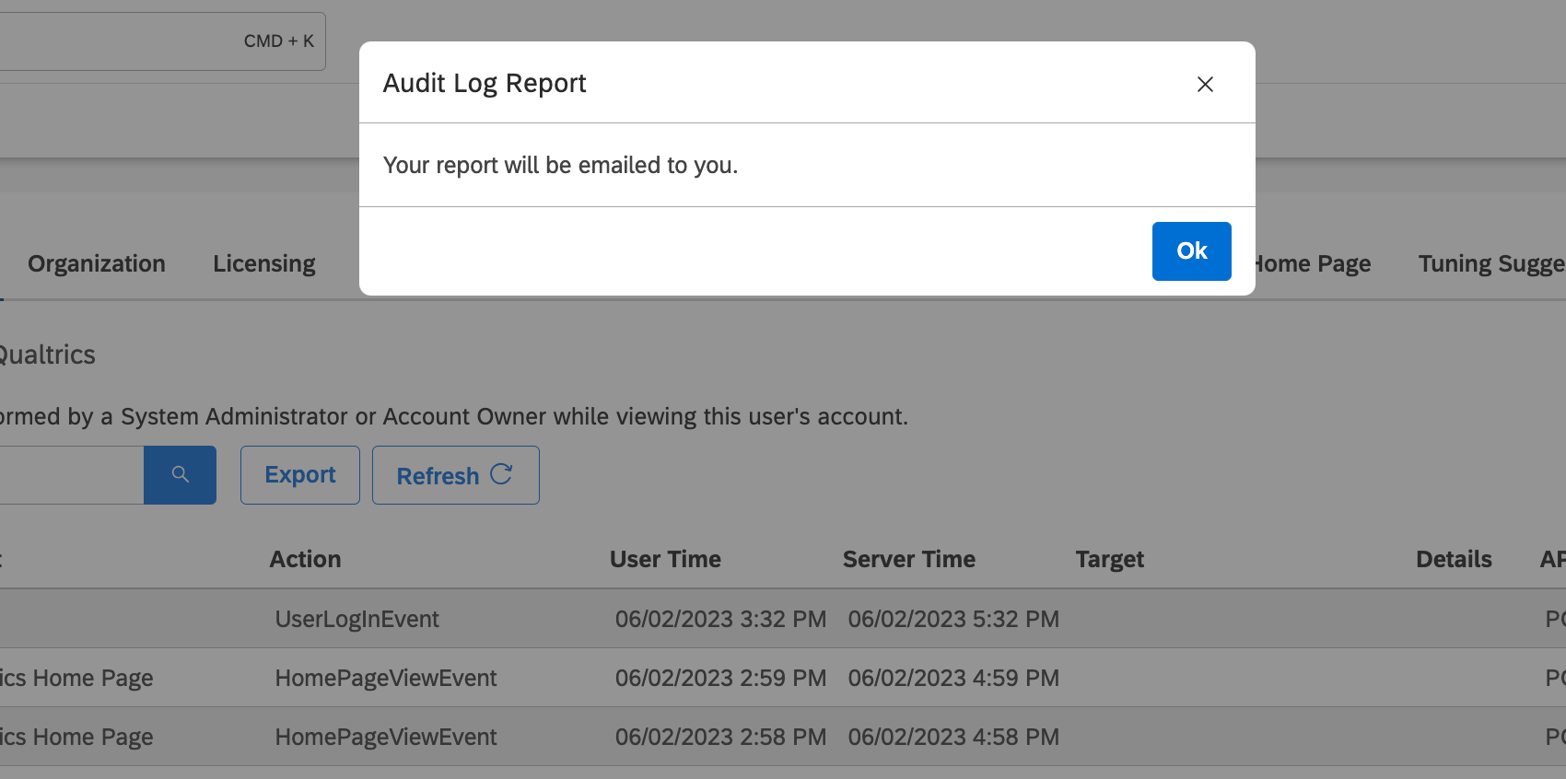Select the HomePageViewEvent at 2:59 PM

pyautogui.click(x=386, y=679)
